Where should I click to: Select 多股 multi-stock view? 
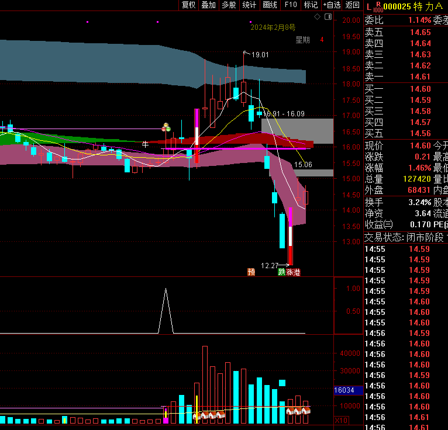(229, 5)
